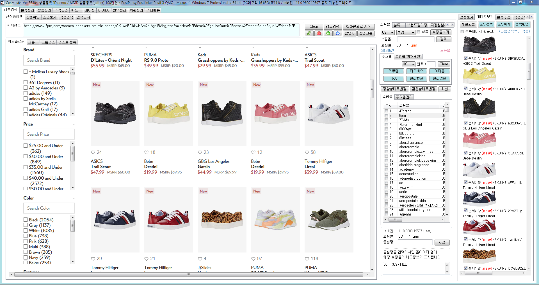Open the US country dropdown at top

pyautogui.click(x=388, y=33)
